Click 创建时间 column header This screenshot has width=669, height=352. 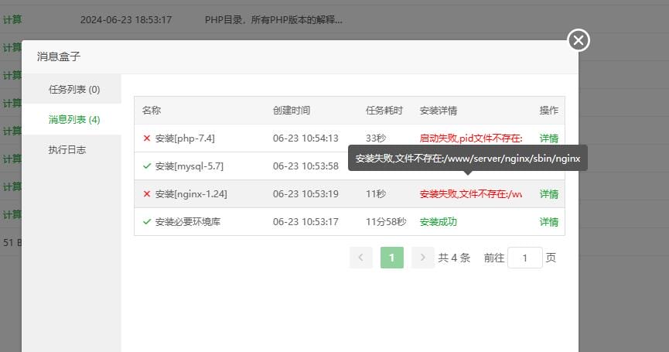[x=291, y=111]
